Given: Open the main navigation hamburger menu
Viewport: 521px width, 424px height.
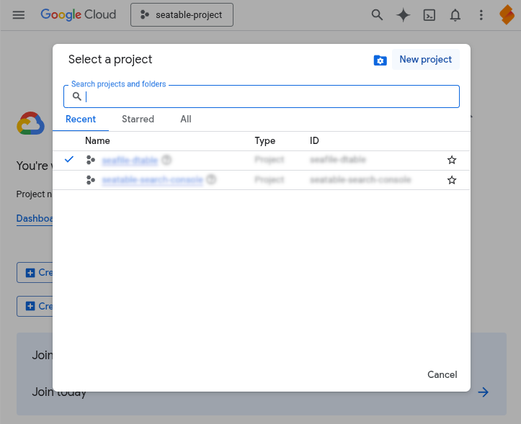Looking at the screenshot, I should 19,15.
